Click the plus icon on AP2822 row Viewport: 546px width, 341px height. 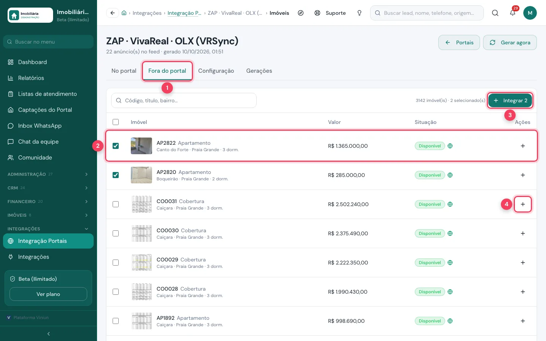coord(523,146)
